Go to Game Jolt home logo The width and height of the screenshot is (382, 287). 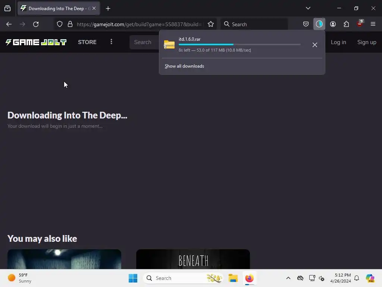click(36, 42)
